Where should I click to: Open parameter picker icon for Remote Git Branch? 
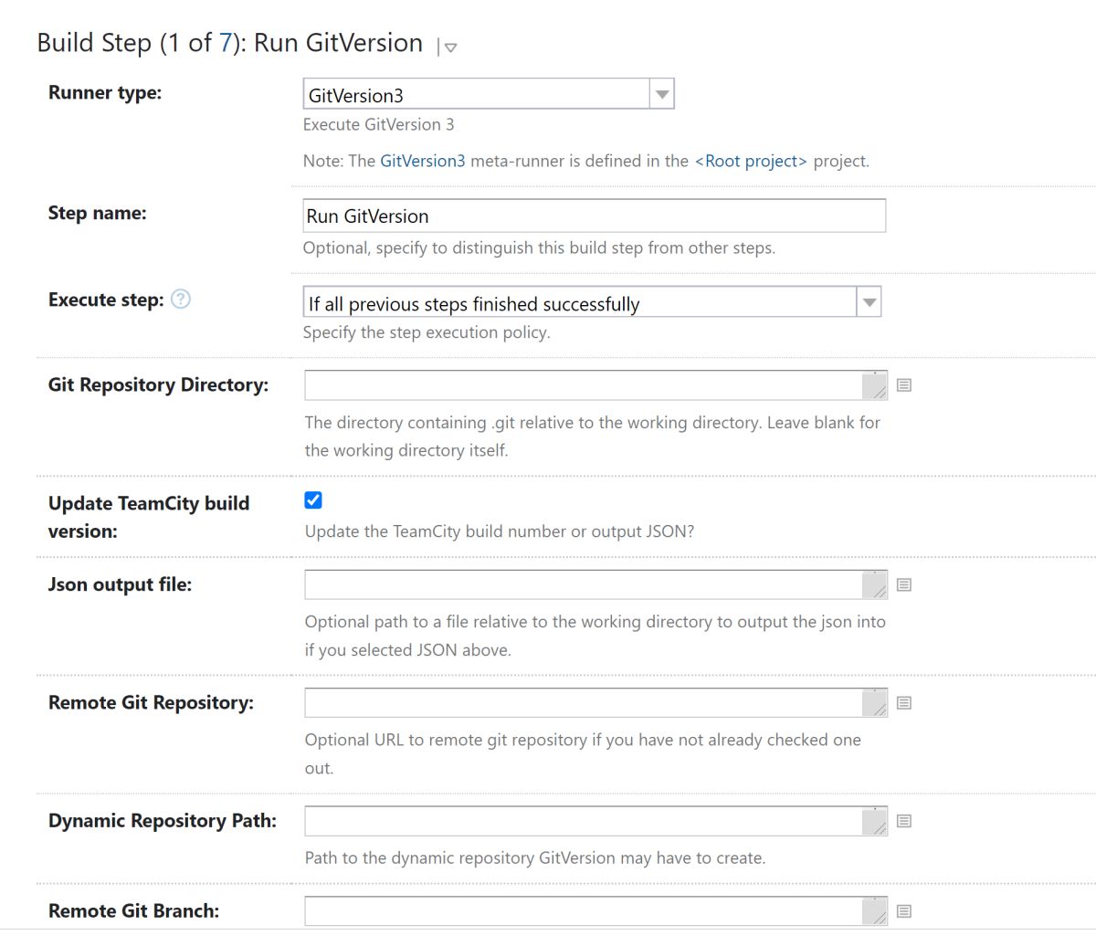point(904,911)
